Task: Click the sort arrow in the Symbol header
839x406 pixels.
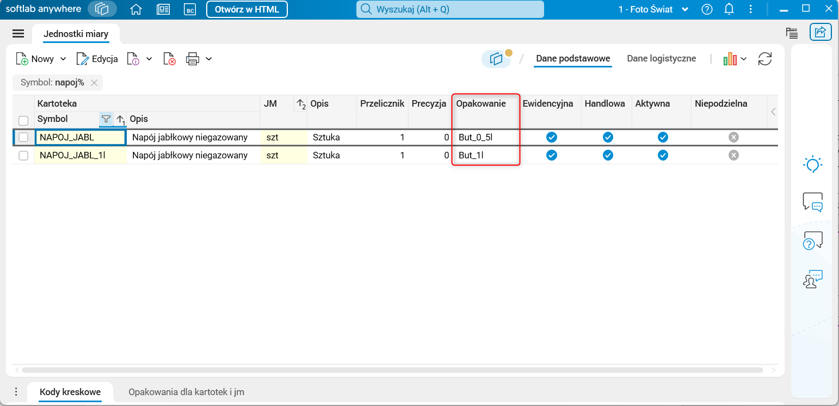Action: (x=120, y=119)
